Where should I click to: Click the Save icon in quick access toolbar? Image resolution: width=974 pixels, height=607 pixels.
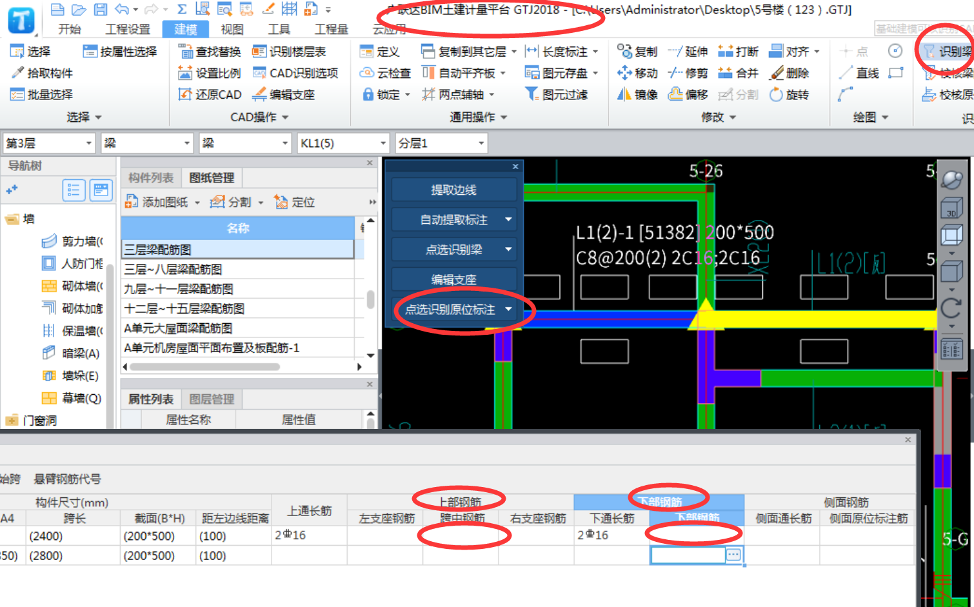[x=100, y=9]
